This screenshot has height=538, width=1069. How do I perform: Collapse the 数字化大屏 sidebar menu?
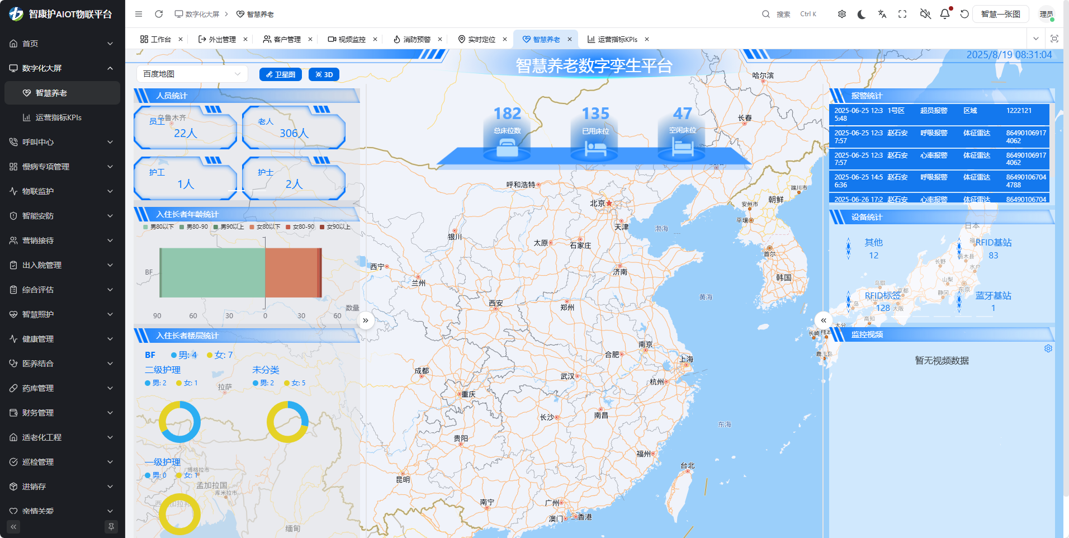pos(62,68)
